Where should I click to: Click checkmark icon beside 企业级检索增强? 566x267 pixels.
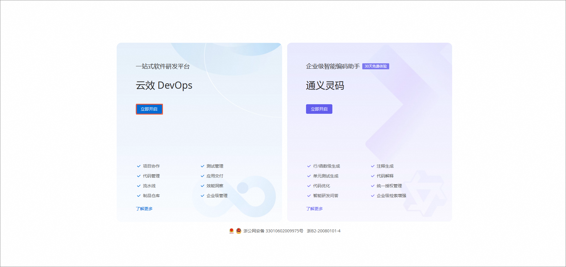373,196
